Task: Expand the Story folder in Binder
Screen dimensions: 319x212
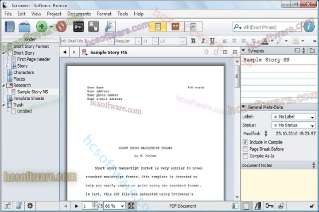Action: coord(8,66)
